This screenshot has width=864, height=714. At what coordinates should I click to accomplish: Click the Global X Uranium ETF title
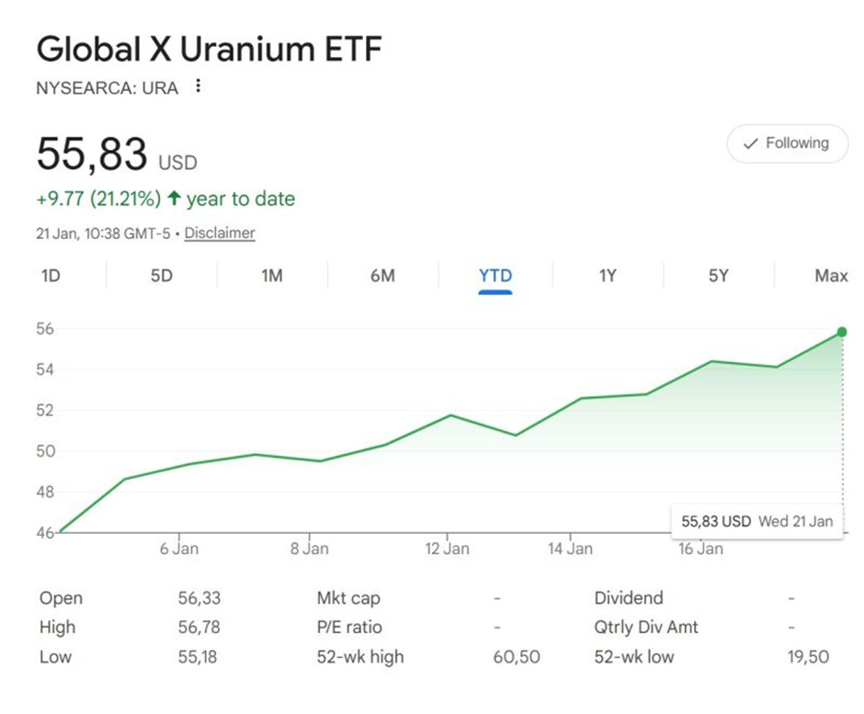(x=209, y=50)
